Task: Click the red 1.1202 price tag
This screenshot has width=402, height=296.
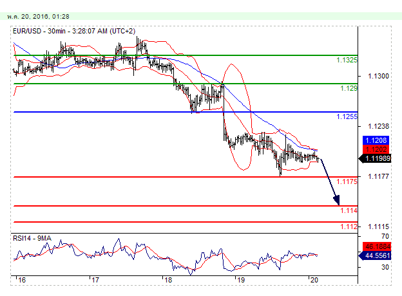Action: pyautogui.click(x=376, y=149)
